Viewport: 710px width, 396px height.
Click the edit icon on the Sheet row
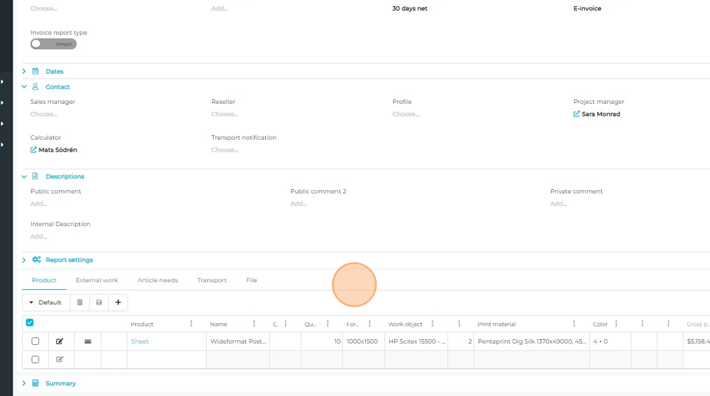click(60, 342)
